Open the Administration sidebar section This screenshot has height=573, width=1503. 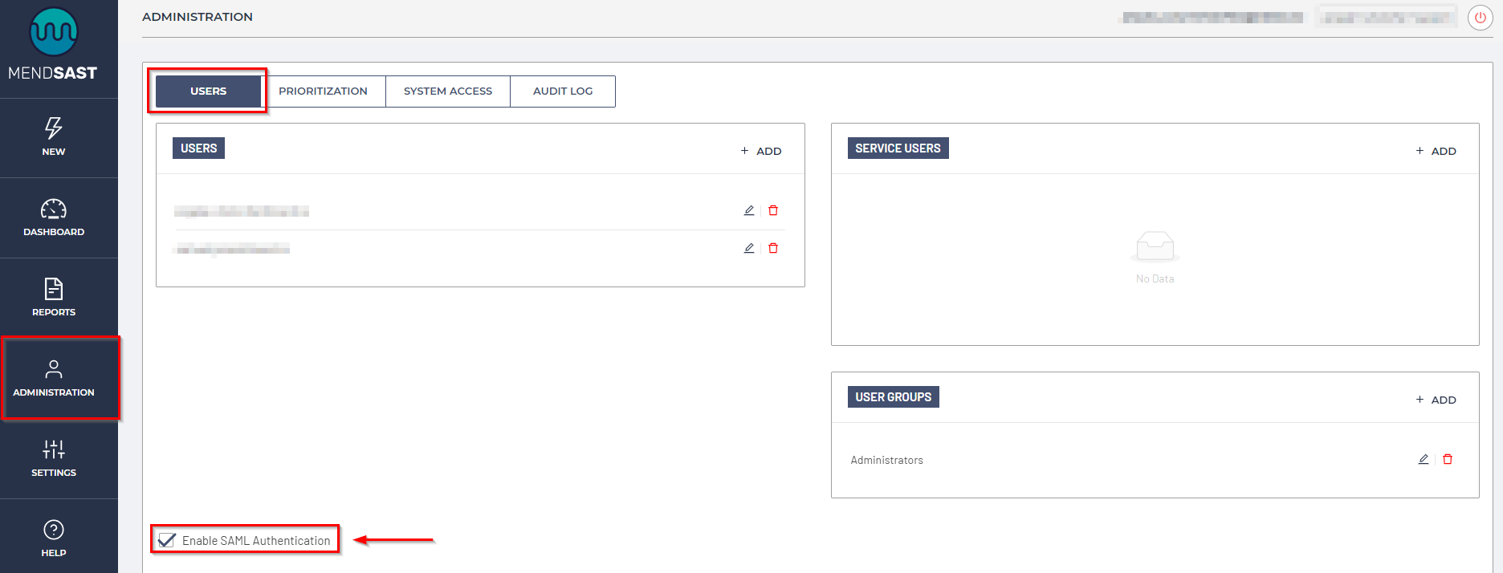click(x=54, y=378)
